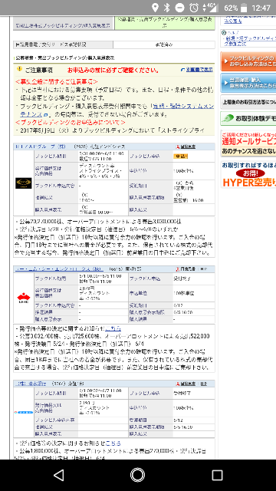Image resolution: width=276 pixels, height=491 pixels.
Task: Click the RIZAP Group company logo
Action: pyautogui.click(x=24, y=183)
